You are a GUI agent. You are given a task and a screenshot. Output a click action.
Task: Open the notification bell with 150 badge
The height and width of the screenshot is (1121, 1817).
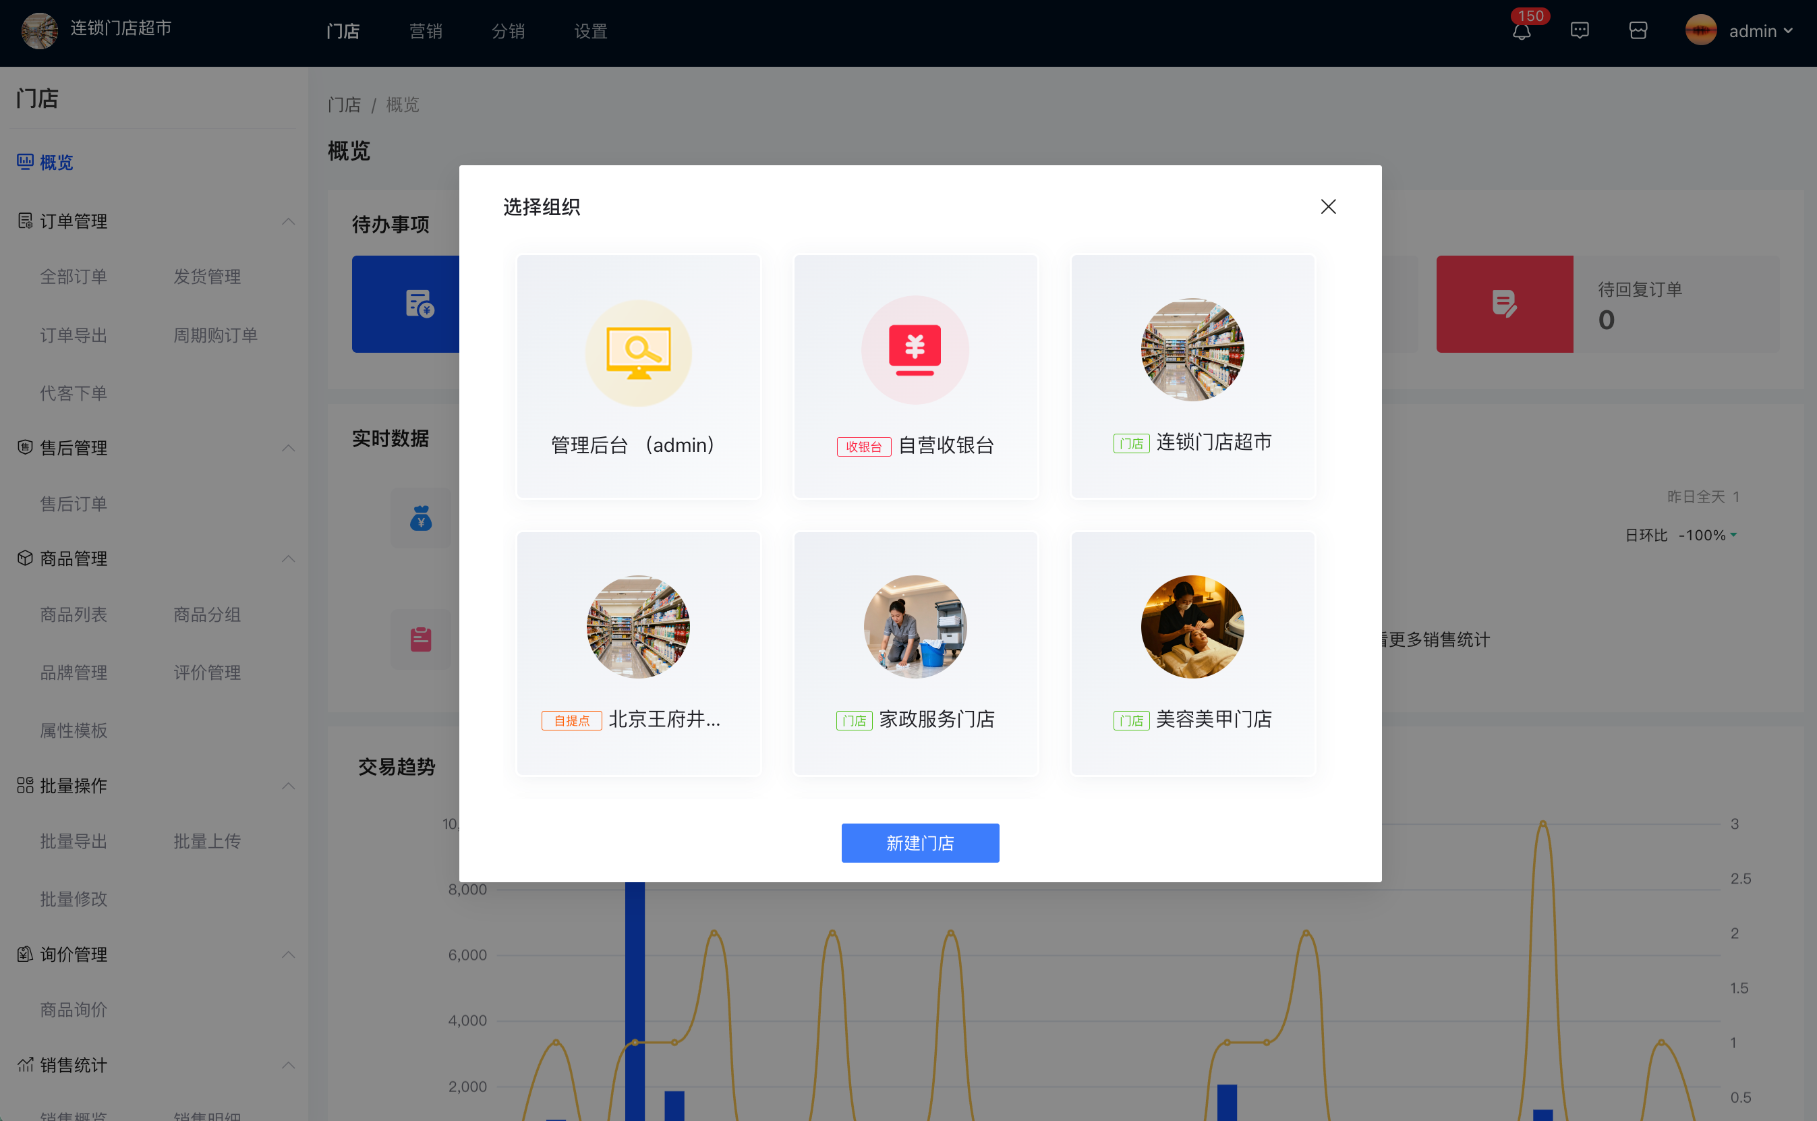pyautogui.click(x=1521, y=31)
